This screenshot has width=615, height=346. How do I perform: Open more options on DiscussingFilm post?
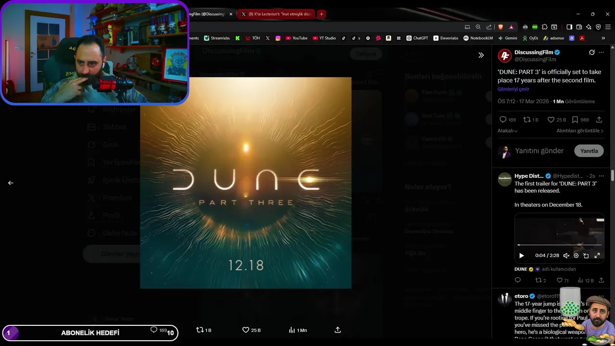[x=601, y=52]
